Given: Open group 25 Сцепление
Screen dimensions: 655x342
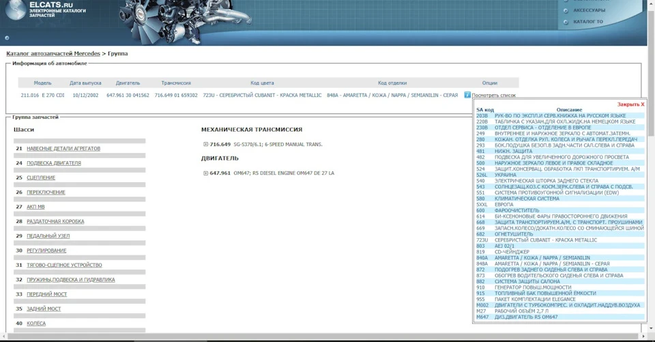Looking at the screenshot, I should (x=41, y=177).
